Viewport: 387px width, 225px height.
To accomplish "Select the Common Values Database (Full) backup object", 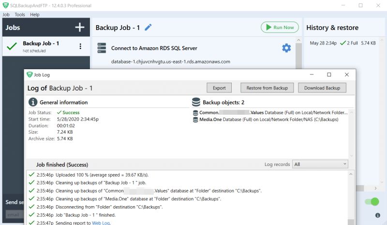I will coord(270,113).
